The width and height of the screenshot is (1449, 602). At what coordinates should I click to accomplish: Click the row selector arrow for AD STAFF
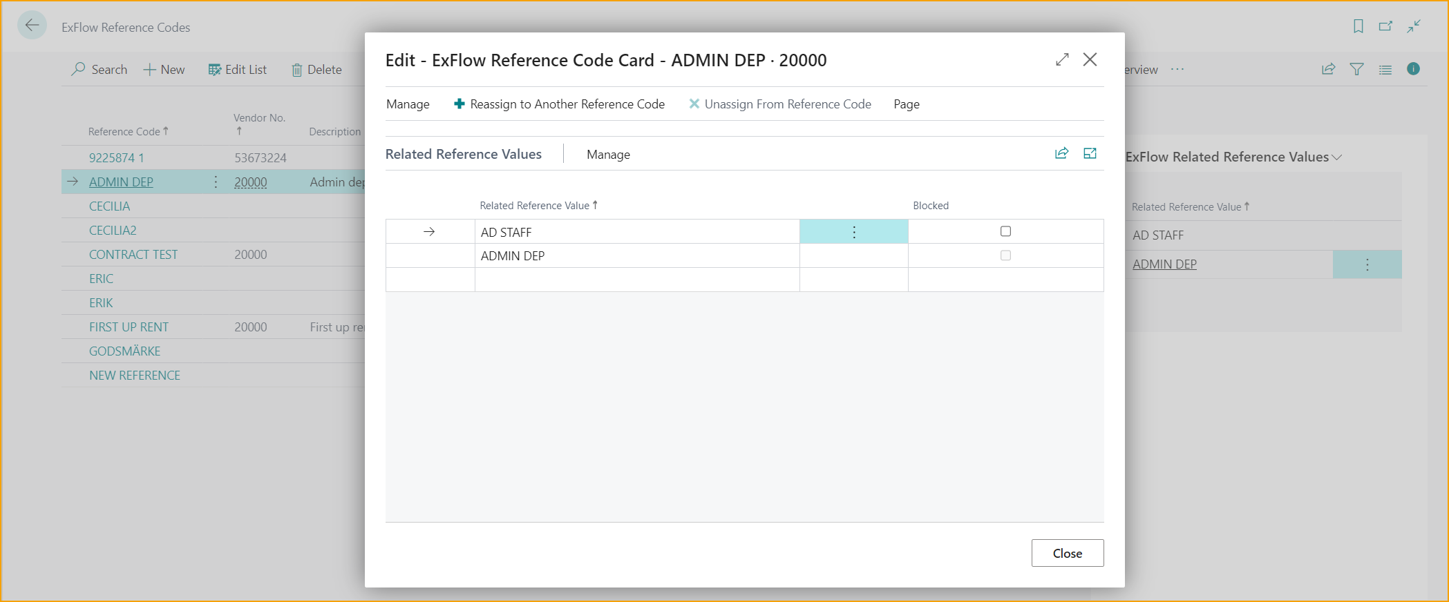429,232
